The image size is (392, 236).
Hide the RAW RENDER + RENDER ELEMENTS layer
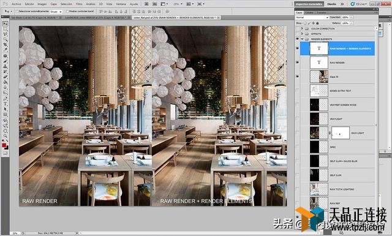pos(297,48)
